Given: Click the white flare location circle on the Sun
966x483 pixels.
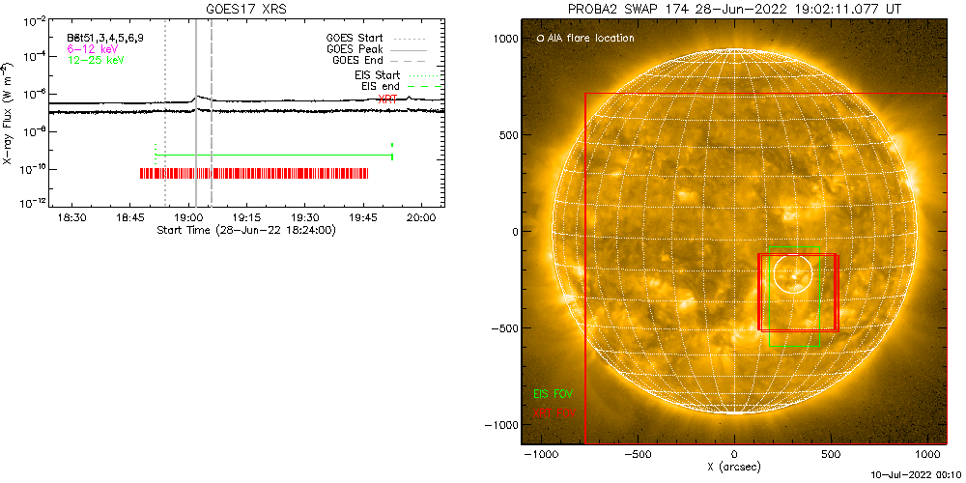Looking at the screenshot, I should coord(793,271).
